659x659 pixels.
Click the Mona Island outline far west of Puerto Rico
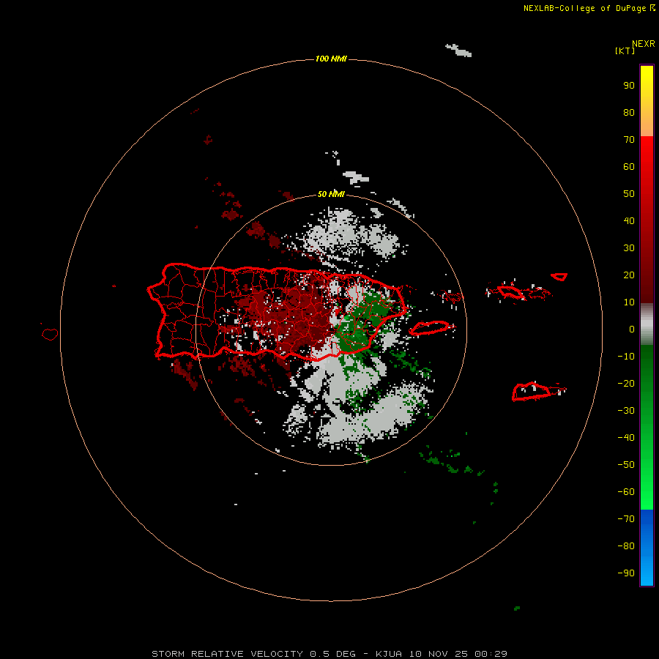coord(50,334)
